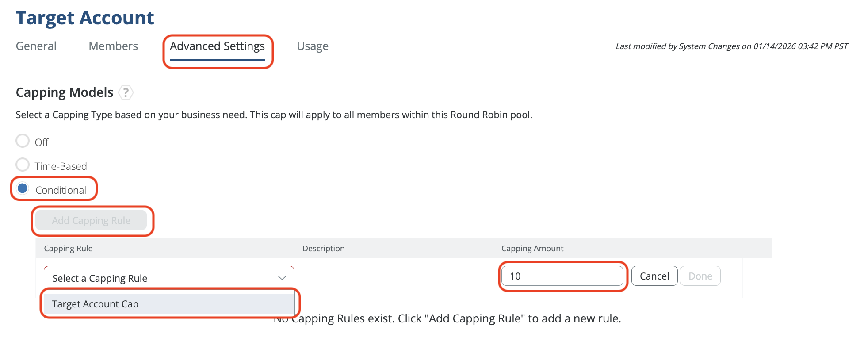
Task: Click the dropdown chevron arrow icon
Action: [282, 278]
